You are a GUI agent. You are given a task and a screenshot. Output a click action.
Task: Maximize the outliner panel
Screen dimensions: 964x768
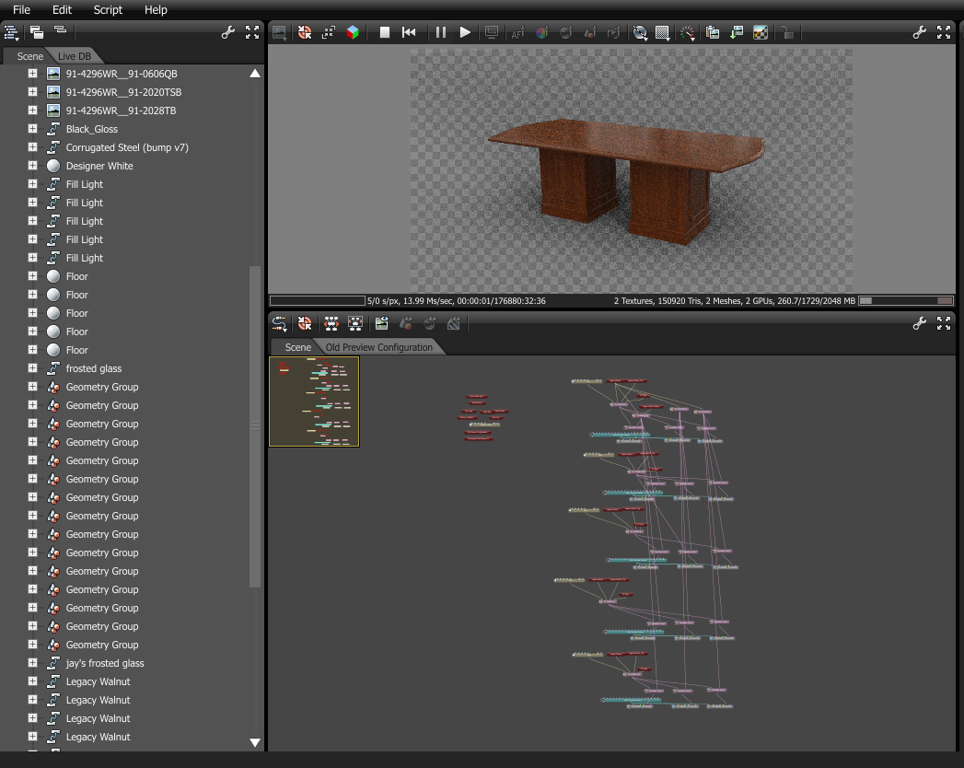point(252,32)
